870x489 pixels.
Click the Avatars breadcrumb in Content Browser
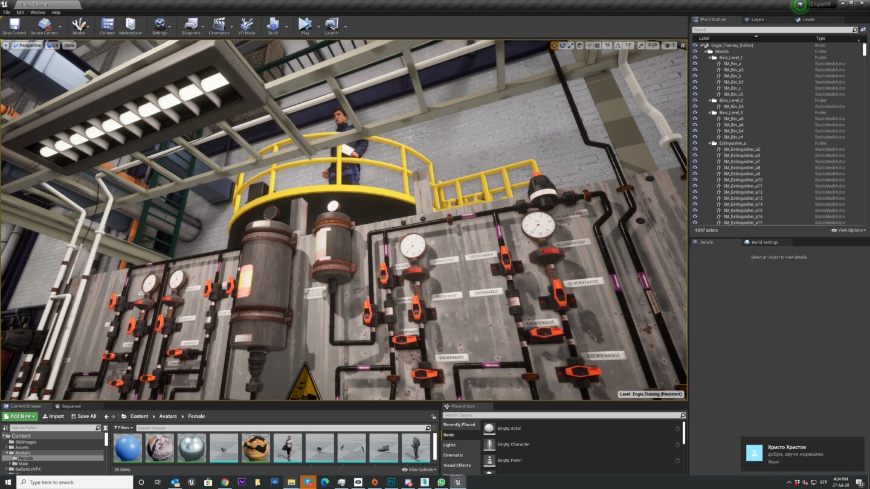point(168,417)
